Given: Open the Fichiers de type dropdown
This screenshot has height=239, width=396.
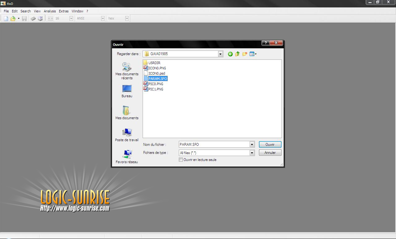Looking at the screenshot, I should [252, 153].
